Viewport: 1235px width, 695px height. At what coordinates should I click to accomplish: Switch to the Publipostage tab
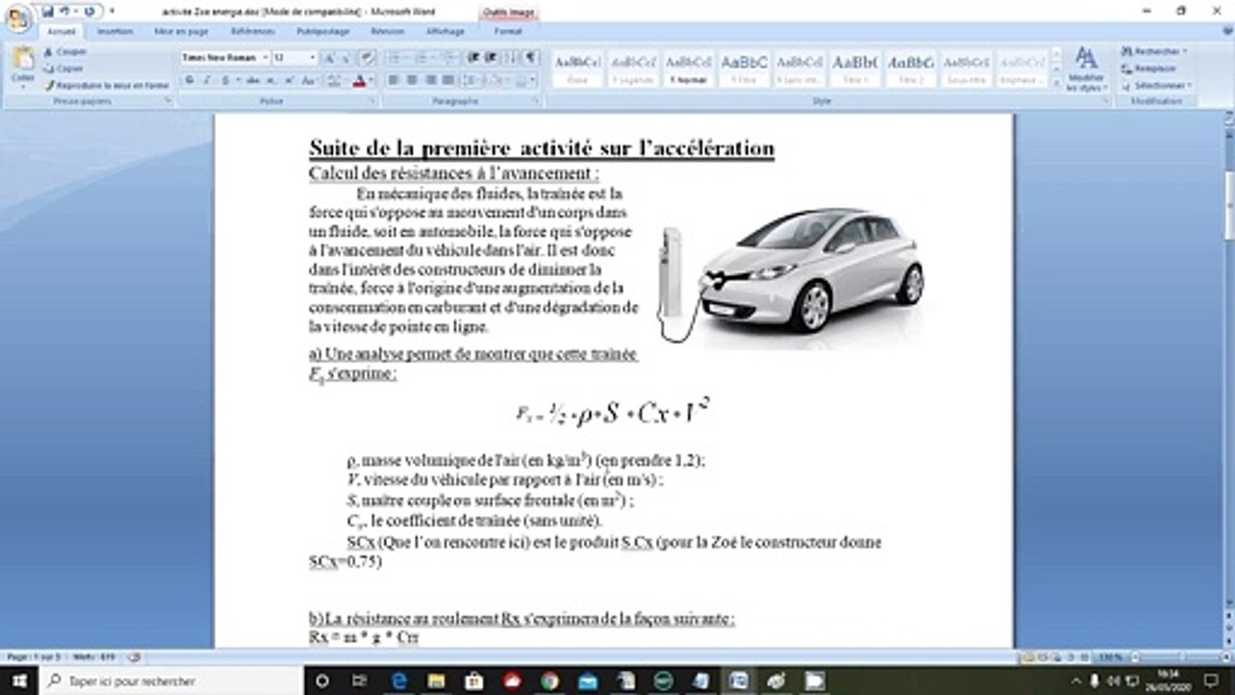pos(323,31)
